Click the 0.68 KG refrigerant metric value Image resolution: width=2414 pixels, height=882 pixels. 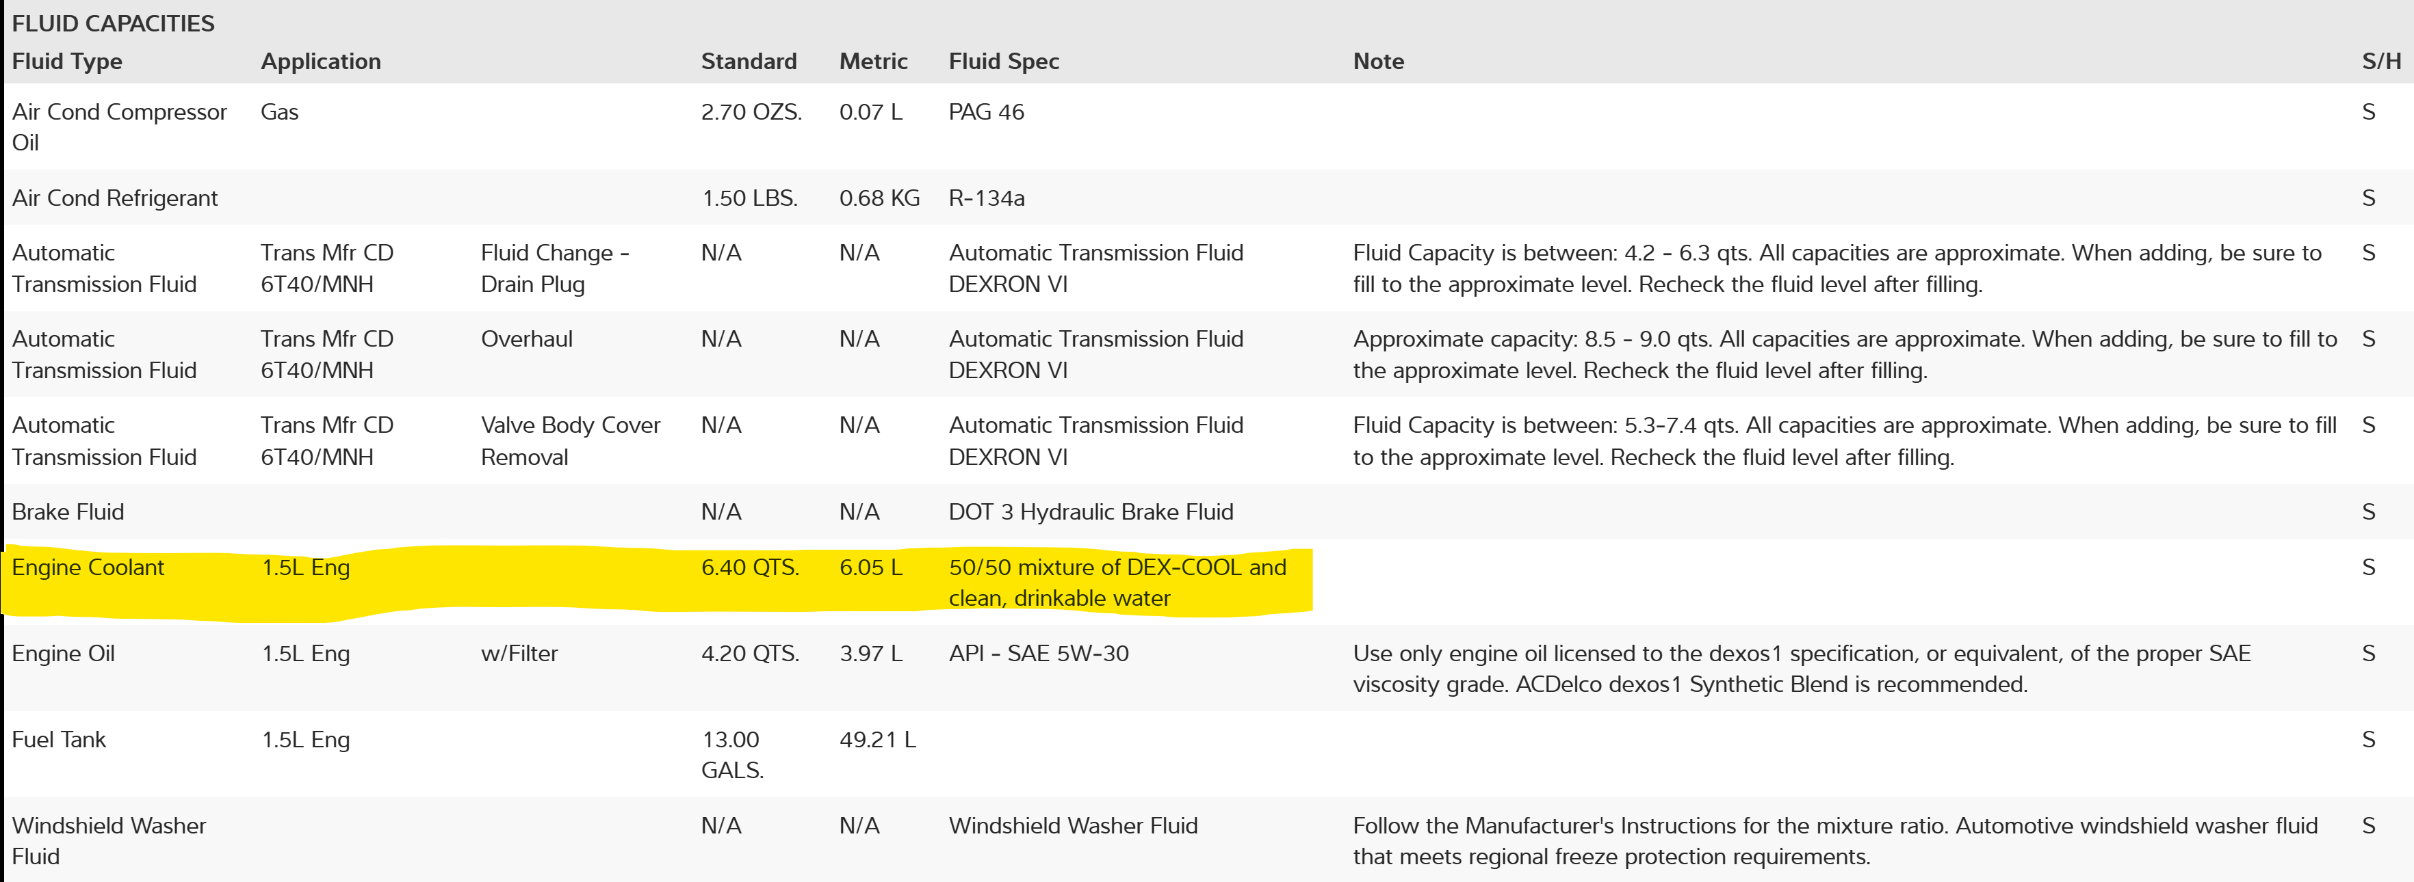[879, 198]
